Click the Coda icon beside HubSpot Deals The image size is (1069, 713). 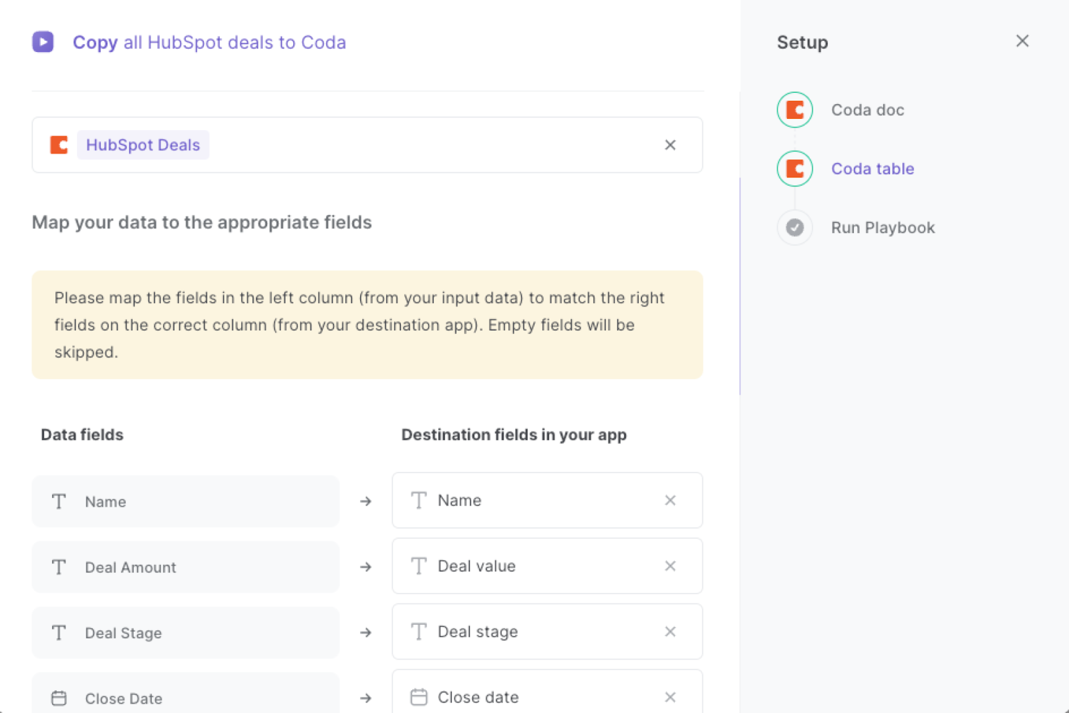point(59,145)
